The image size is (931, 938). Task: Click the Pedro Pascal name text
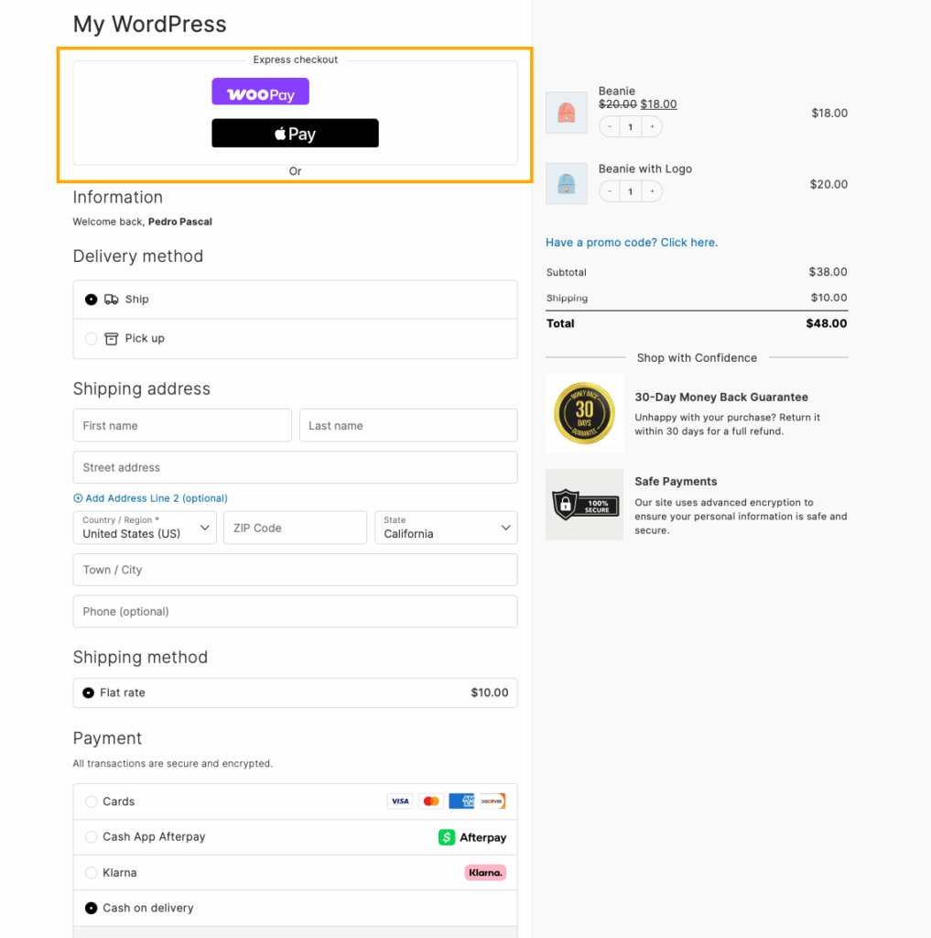pyautogui.click(x=180, y=222)
